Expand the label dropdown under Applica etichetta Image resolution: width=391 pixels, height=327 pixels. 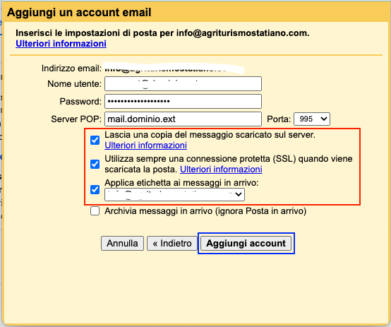click(174, 194)
